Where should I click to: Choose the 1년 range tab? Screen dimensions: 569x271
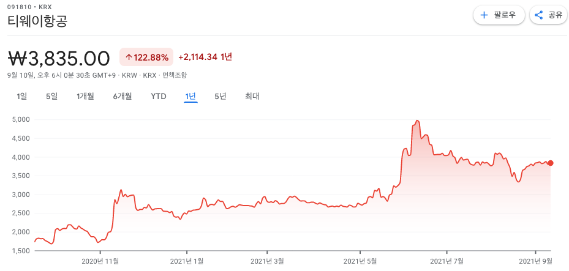[190, 97]
